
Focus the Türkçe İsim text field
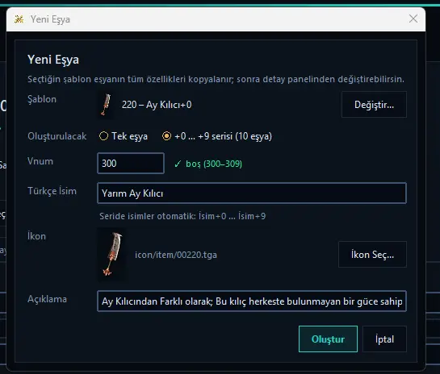coord(252,193)
